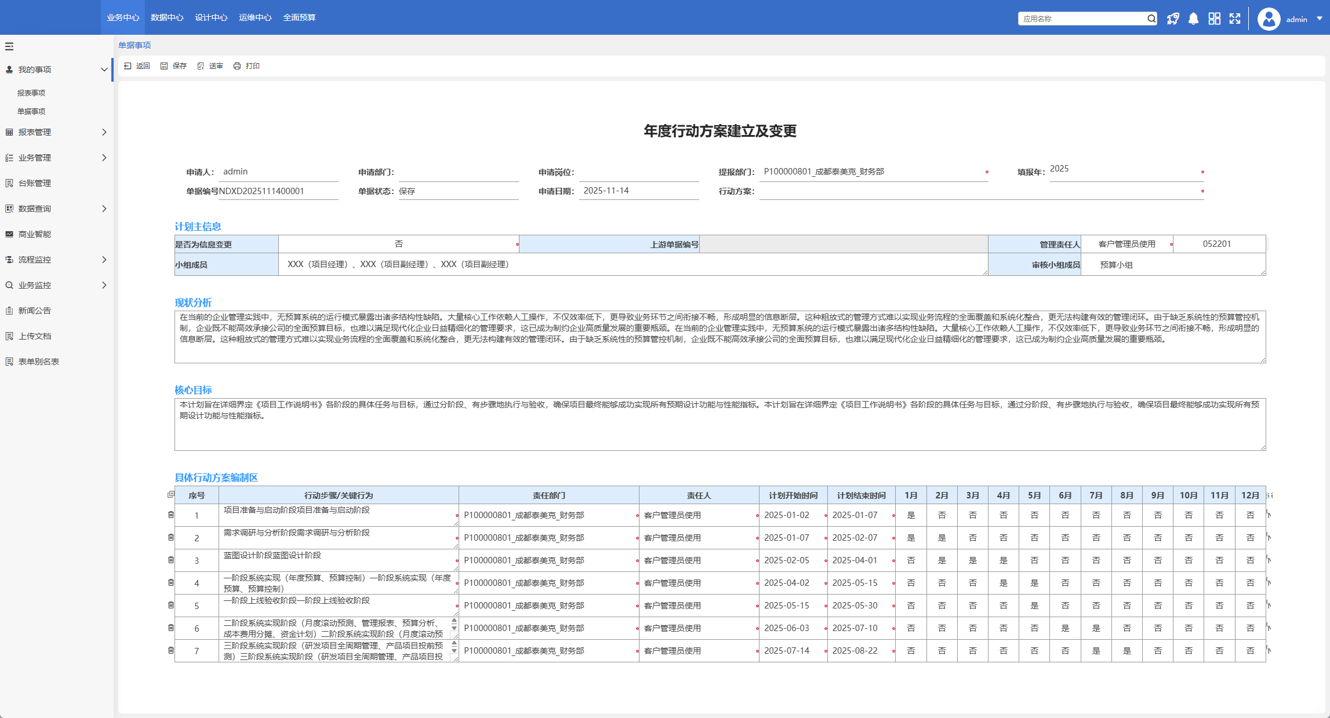
Task: Toggle 1月 value in row 3
Action: coord(911,560)
